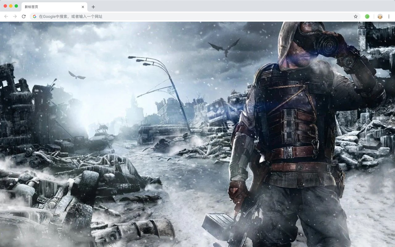395x247 pixels.
Task: Close the 新标签页 tab
Action: 83,7
